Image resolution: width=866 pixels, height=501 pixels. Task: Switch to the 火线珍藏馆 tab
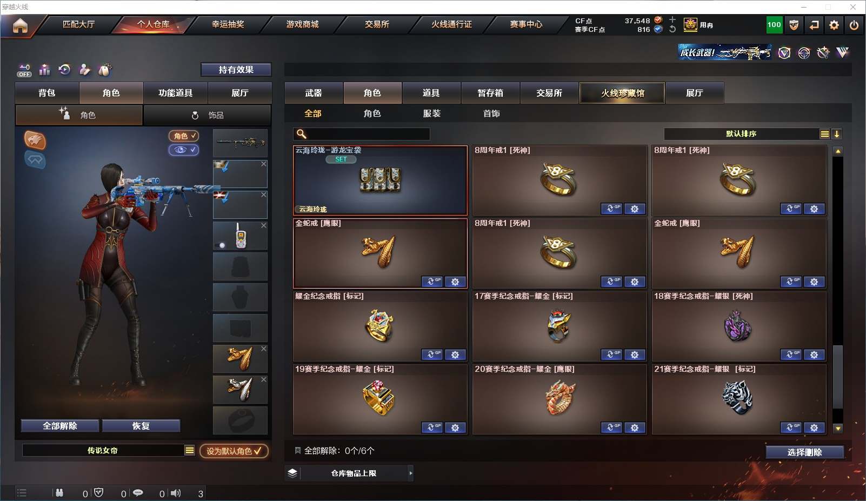click(x=622, y=93)
